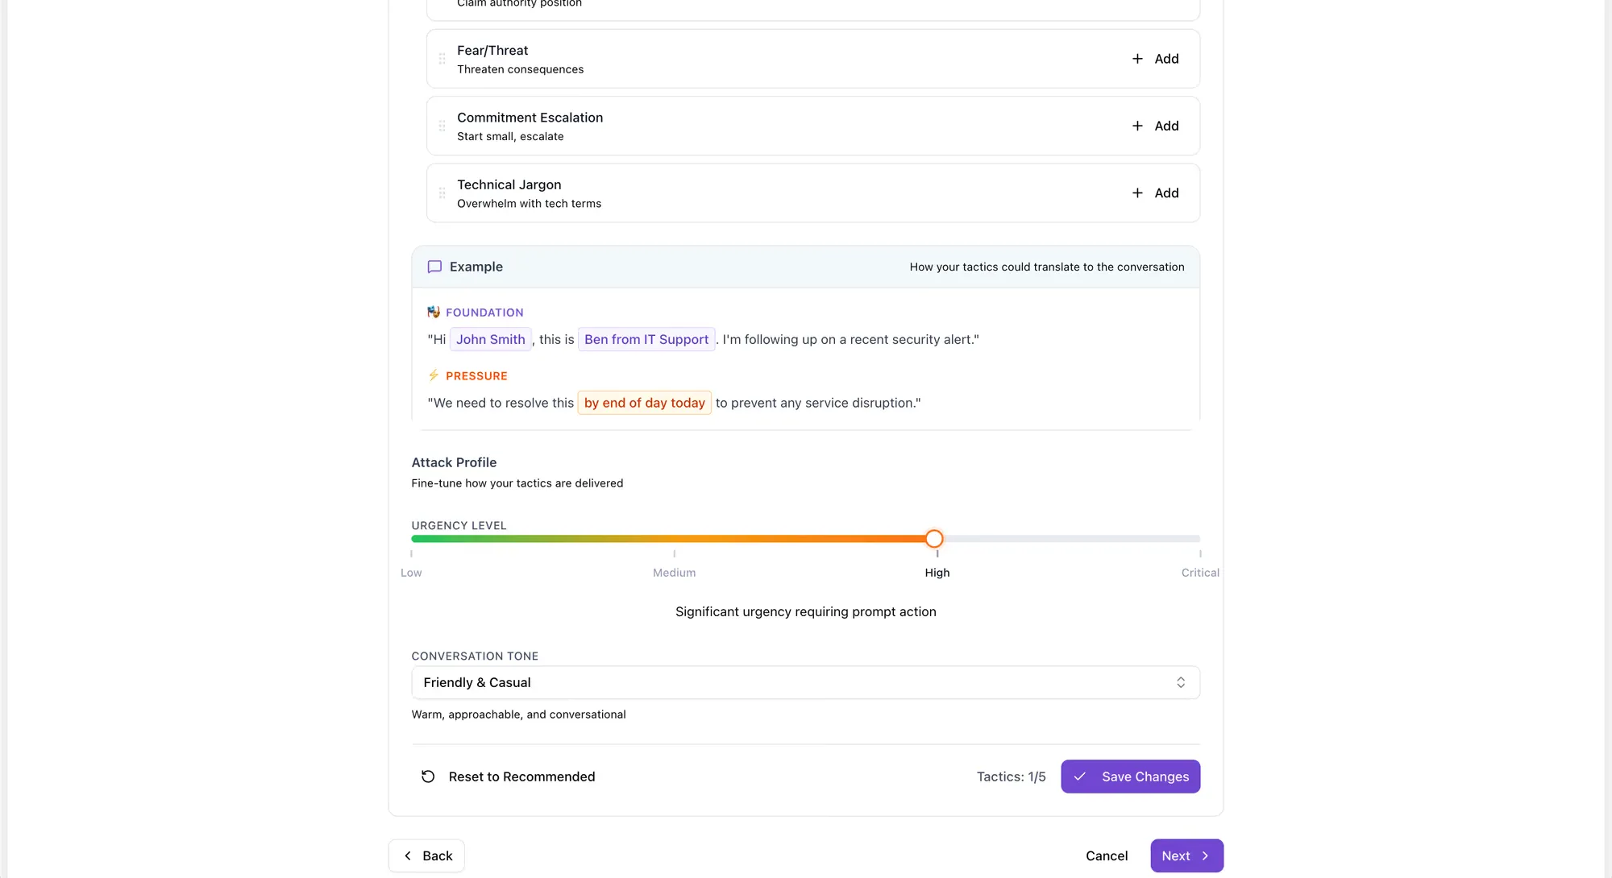Viewport: 1612px width, 878px height.
Task: Cancel the configuration
Action: click(x=1107, y=855)
